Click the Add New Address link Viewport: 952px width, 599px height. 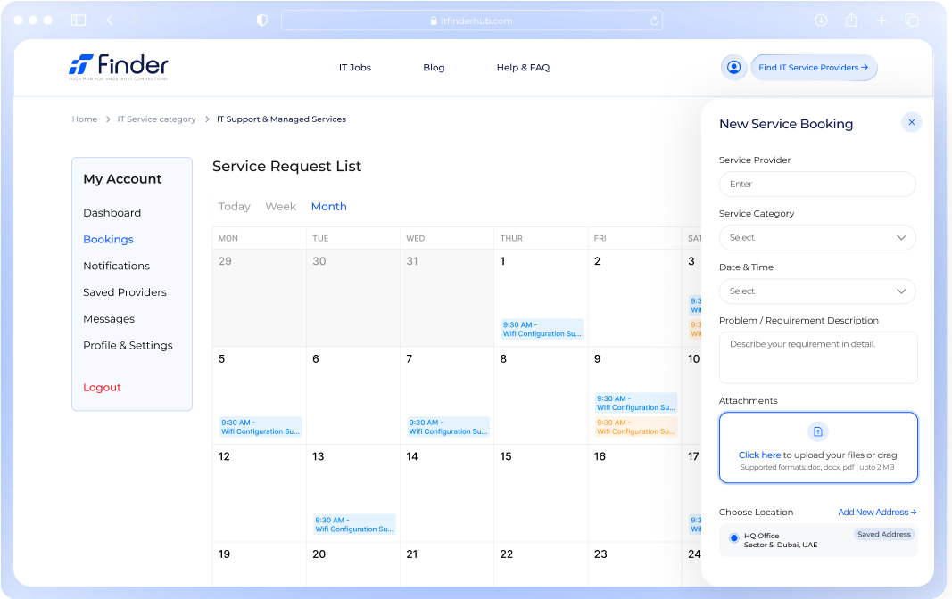pyautogui.click(x=877, y=513)
